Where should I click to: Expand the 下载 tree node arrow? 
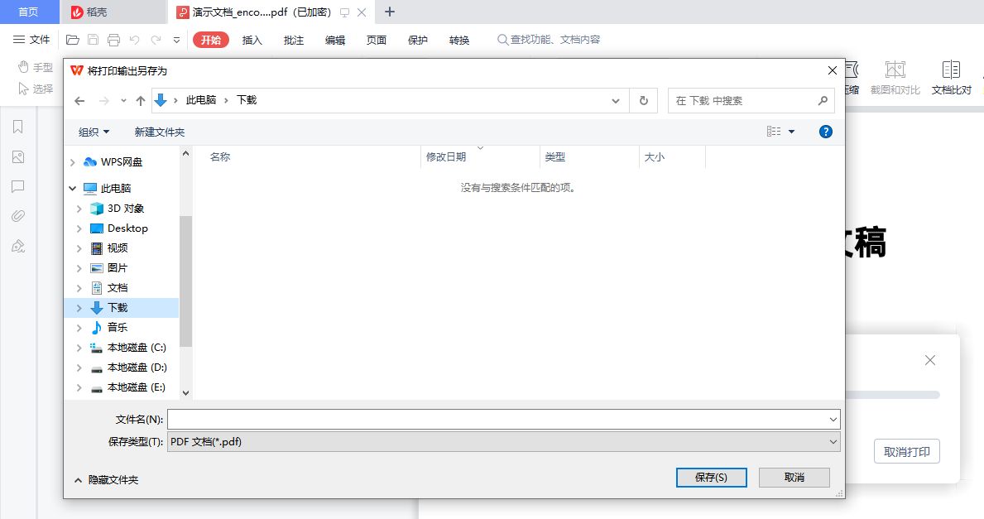(x=79, y=307)
